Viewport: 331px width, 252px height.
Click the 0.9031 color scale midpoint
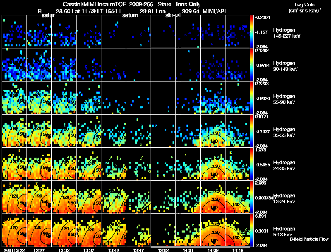pos(261,231)
